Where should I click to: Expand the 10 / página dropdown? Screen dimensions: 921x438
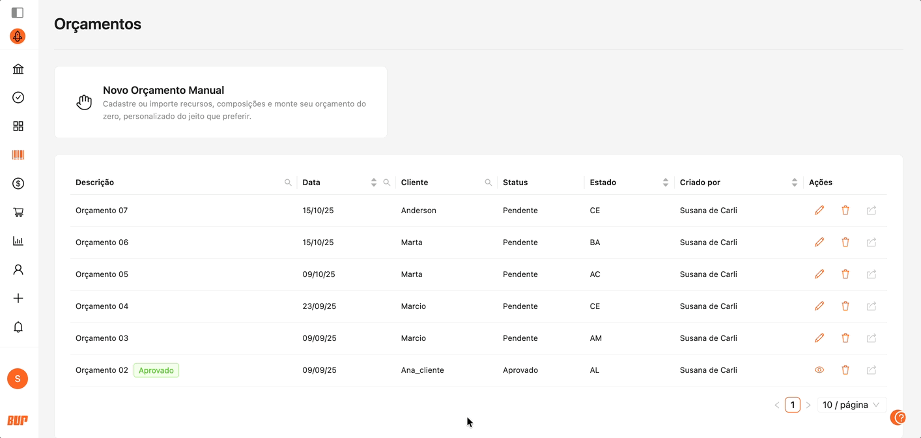point(851,405)
